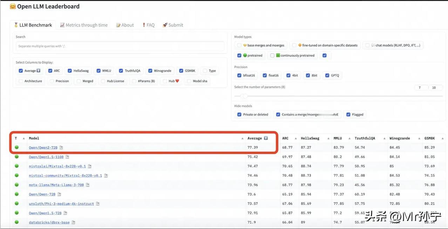
Task: Click the HellaSwag value 88.74
Action: pyautogui.click(x=306, y=166)
